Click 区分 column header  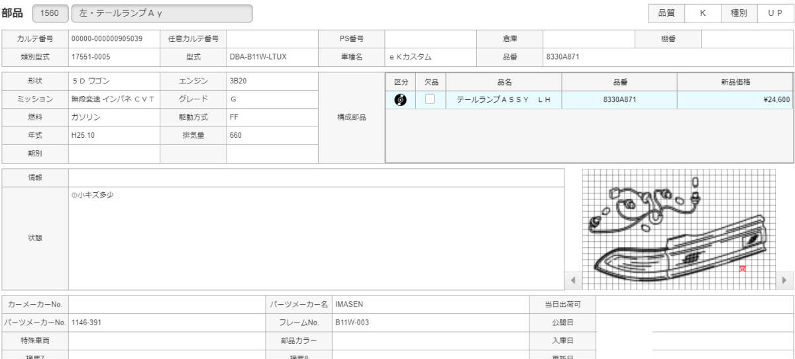coord(401,82)
